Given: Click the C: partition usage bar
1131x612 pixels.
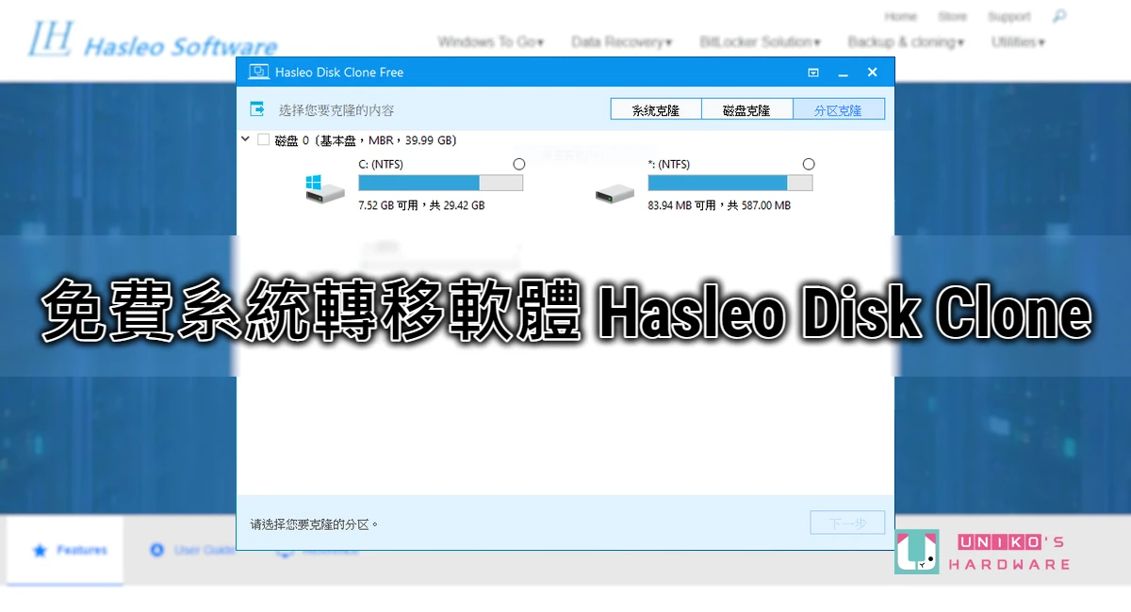Looking at the screenshot, I should tap(440, 183).
